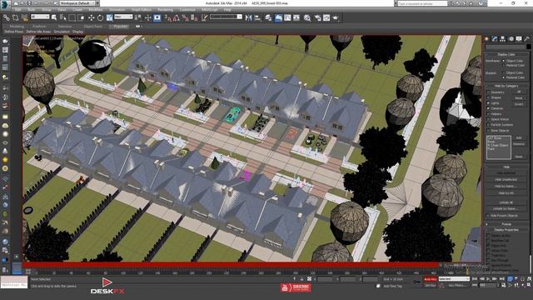Open the Selected key target dropdown
Screen dimensions: 533x300
(454, 279)
